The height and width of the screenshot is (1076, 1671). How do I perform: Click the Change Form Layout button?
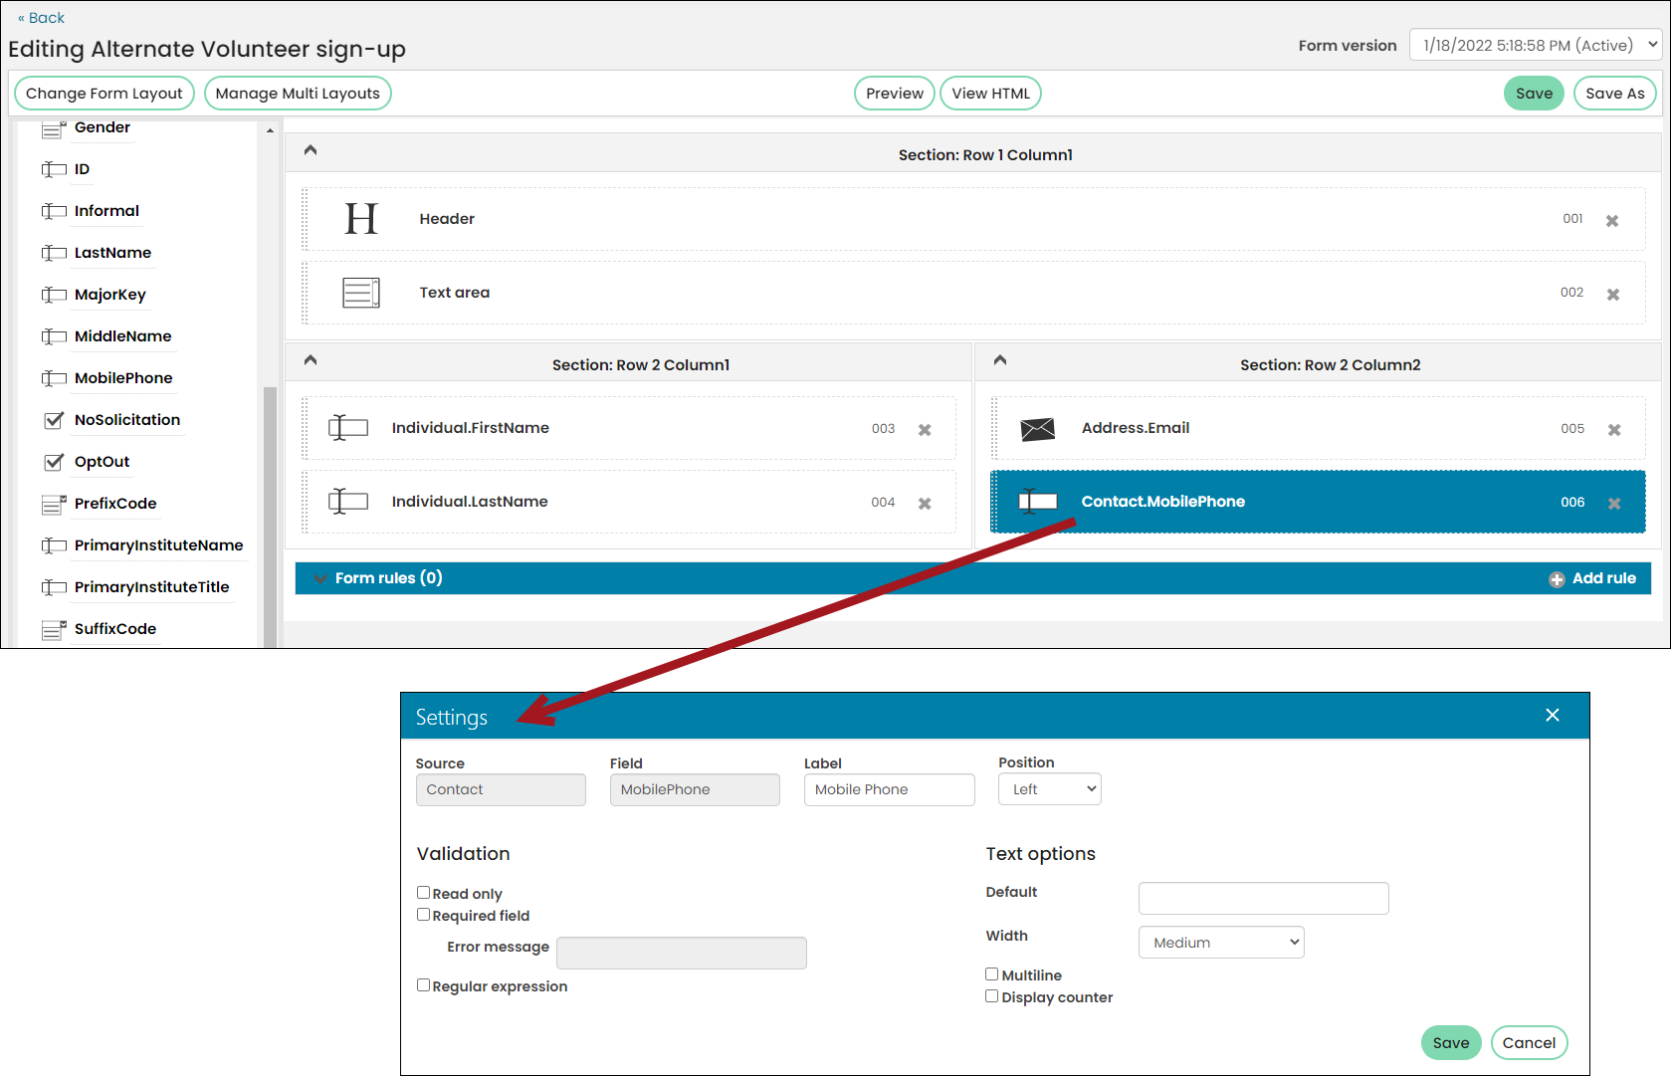point(104,94)
